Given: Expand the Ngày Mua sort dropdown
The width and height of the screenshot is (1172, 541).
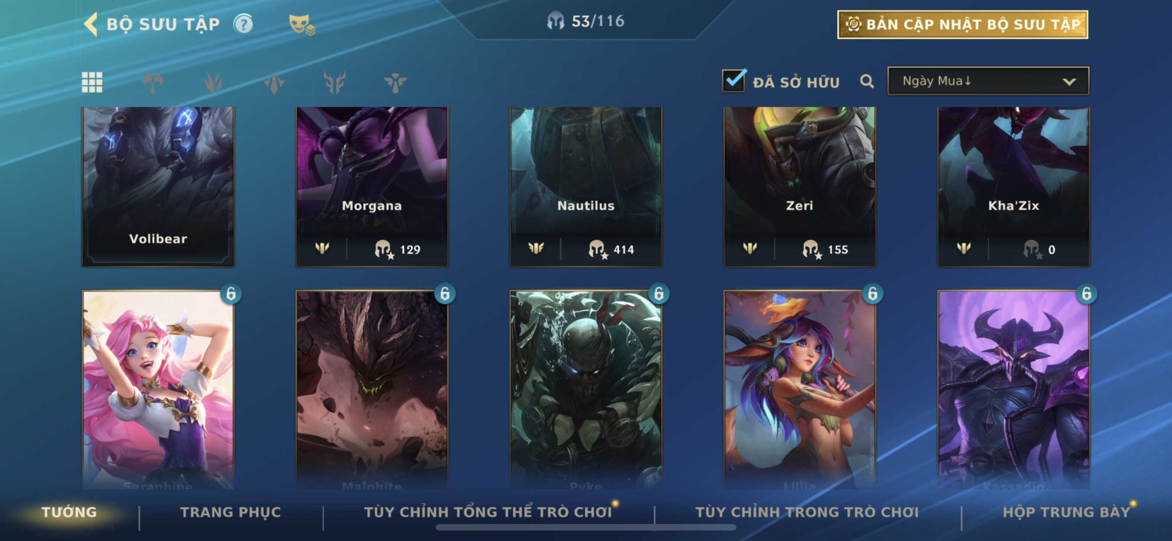Looking at the screenshot, I should coord(988,81).
